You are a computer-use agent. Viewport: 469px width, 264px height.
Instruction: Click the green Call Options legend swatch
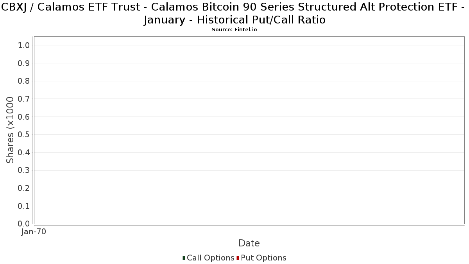pyautogui.click(x=184, y=258)
